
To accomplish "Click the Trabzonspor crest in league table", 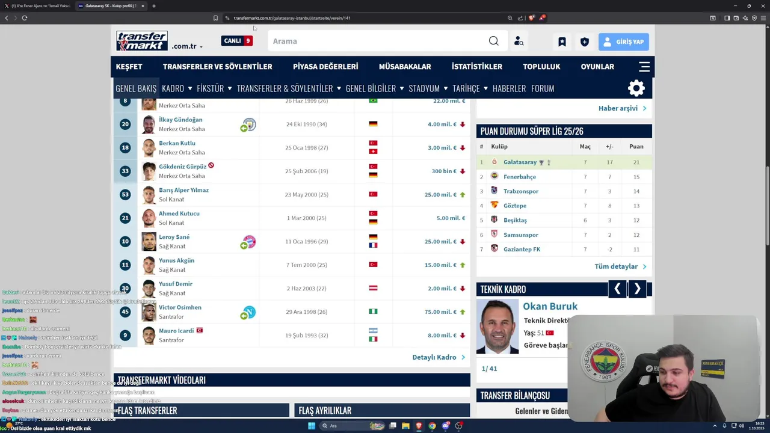I will pyautogui.click(x=494, y=191).
